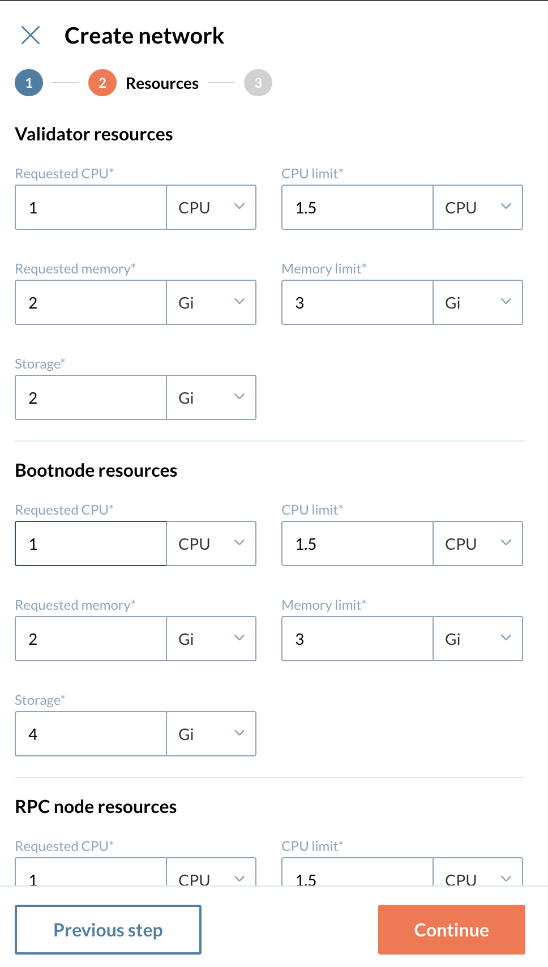
Task: Open the Validator Memory limit unit selector
Action: coord(478,302)
